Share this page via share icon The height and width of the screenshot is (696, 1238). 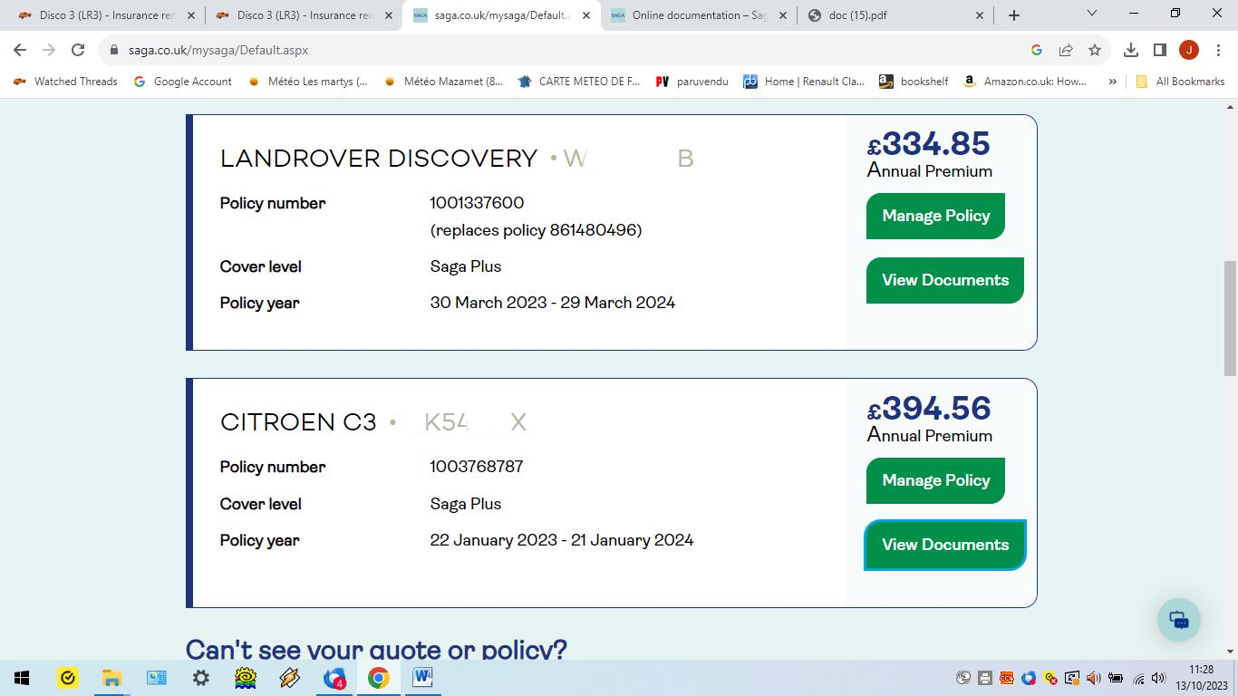point(1066,50)
